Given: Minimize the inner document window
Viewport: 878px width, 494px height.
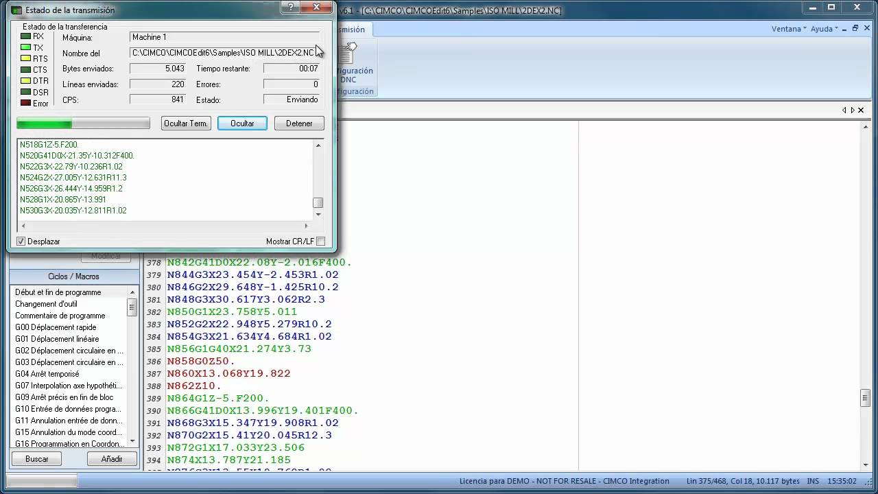Looking at the screenshot, I should [843, 28].
